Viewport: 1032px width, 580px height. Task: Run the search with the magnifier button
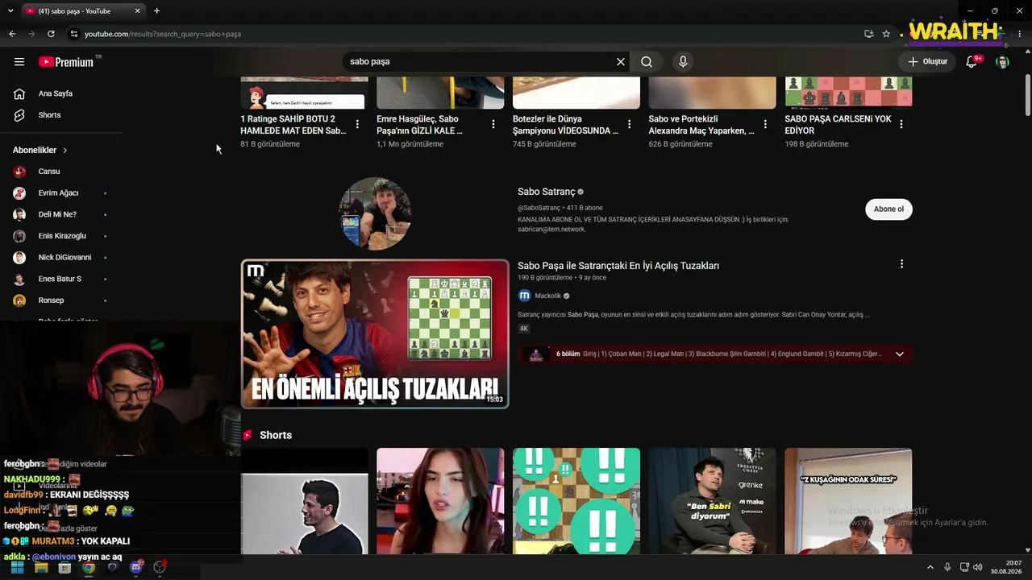[647, 62]
